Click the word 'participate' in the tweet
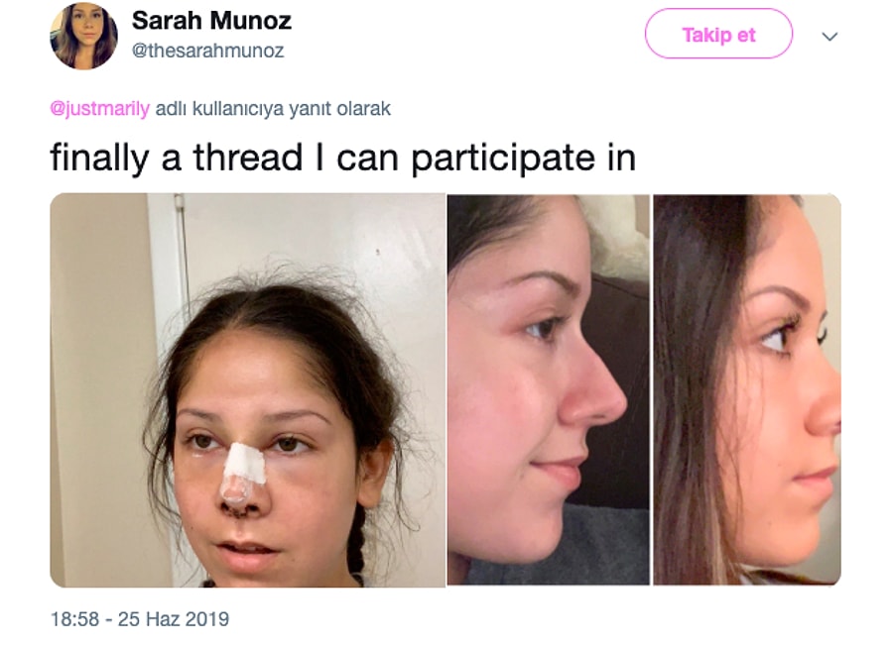Image resolution: width=893 pixels, height=647 pixels. 503,159
